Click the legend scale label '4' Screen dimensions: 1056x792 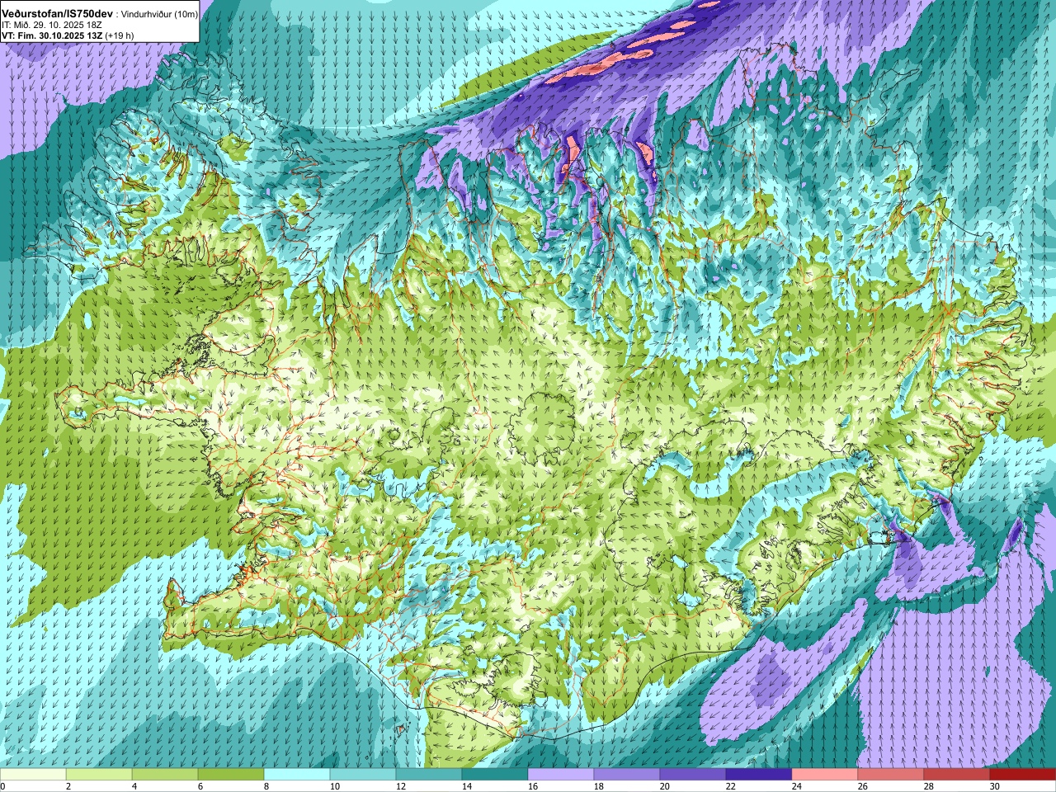(x=134, y=786)
